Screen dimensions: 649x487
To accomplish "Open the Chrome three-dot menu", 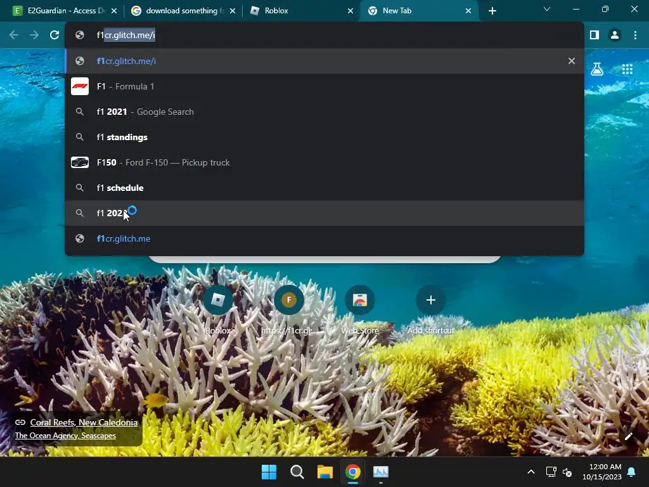I will point(635,36).
